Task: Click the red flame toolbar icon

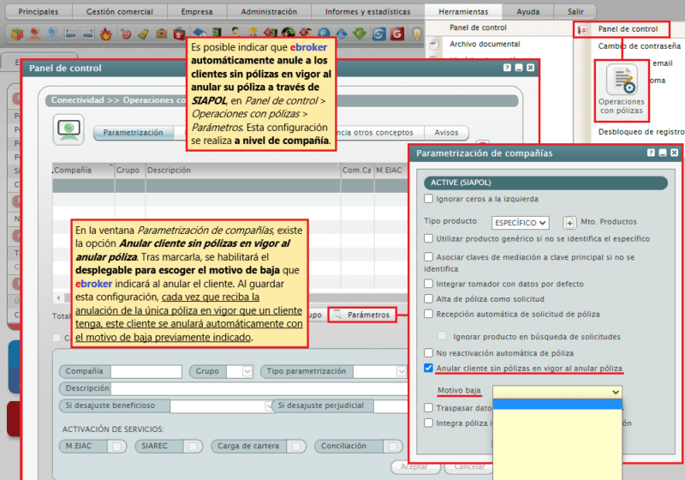Action: (x=105, y=33)
